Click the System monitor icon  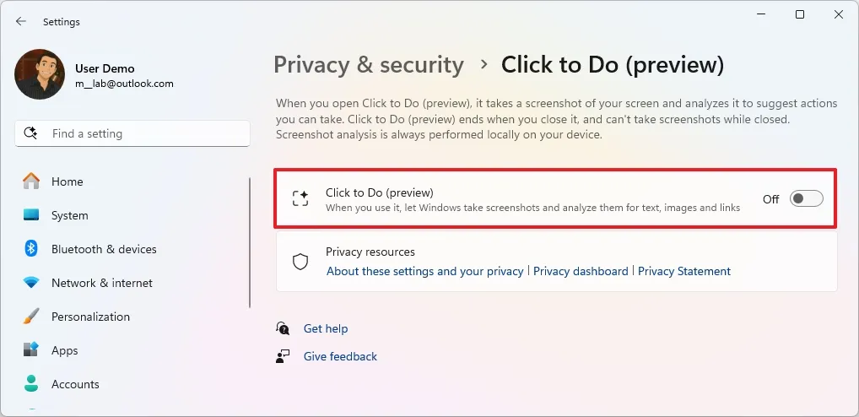click(x=31, y=215)
